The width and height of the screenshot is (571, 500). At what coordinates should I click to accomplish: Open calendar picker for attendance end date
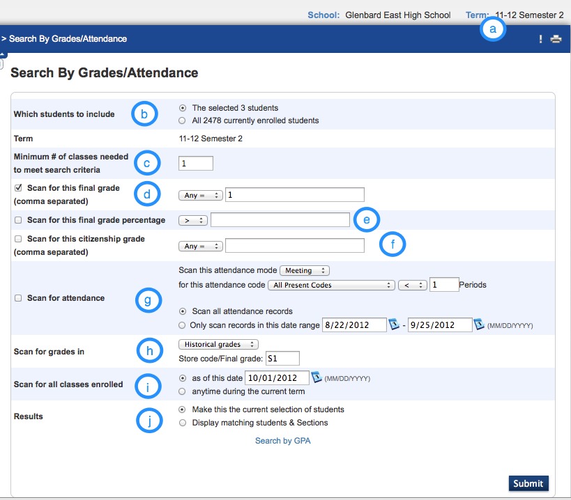(x=480, y=325)
